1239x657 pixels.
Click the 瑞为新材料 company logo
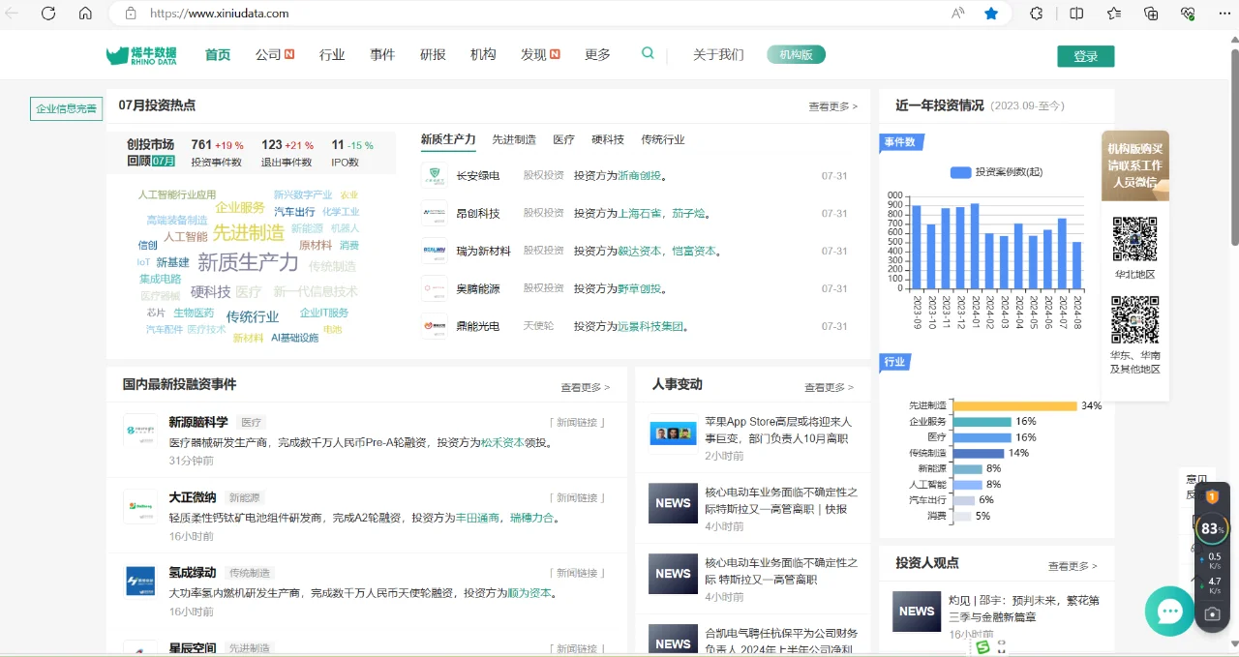pos(435,251)
